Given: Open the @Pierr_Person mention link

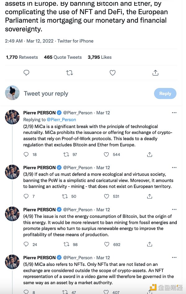Looking at the screenshot, I should 61,120.
